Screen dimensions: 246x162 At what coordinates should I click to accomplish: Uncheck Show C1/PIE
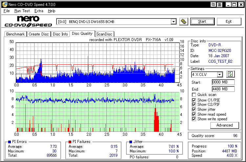[194, 100]
